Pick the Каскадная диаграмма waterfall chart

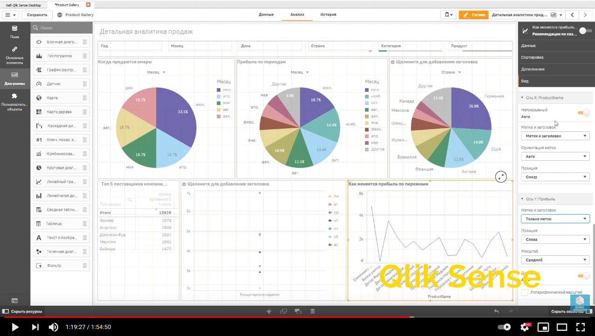coord(61,126)
